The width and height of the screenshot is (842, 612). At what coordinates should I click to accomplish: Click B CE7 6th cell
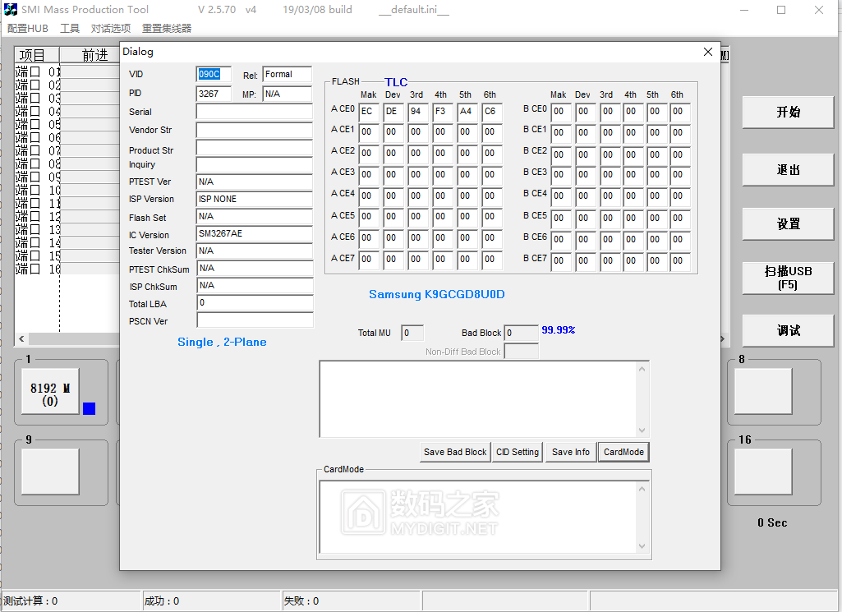click(680, 261)
